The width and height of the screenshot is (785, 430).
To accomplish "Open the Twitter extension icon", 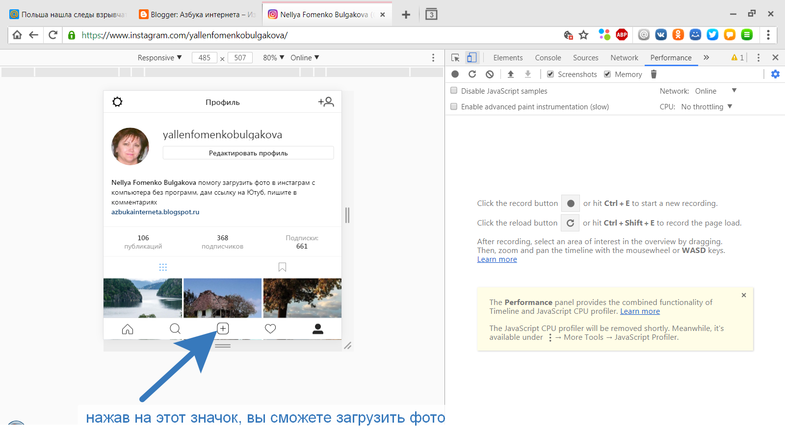I will [712, 35].
